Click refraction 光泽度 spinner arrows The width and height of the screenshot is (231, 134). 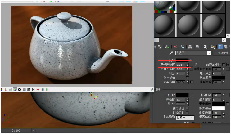(x=187, y=100)
